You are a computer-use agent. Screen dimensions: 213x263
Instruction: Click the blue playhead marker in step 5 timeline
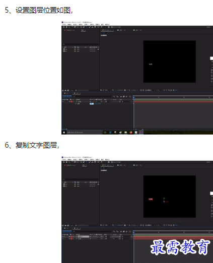(x=133, y=97)
